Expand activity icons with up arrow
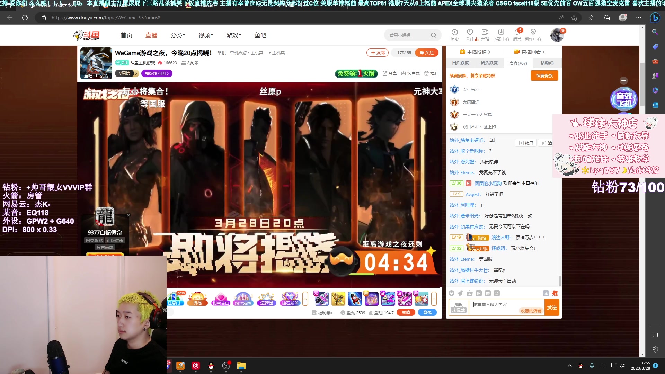Screen dimensions: 665x374 point(305,299)
